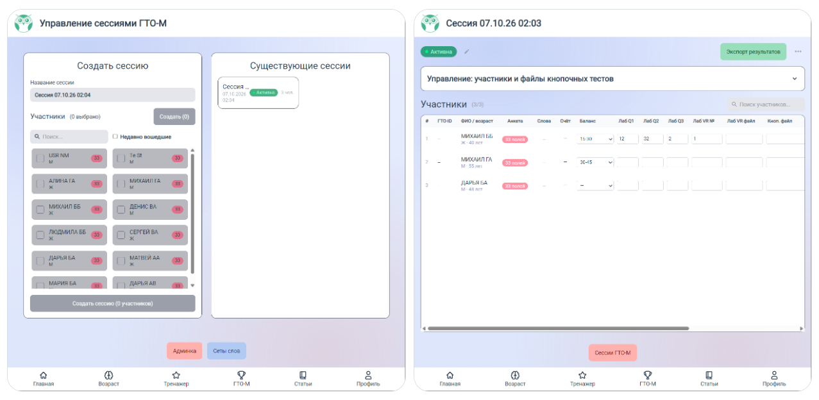Open the Баланс dropdown for ДАРЬЯ БА

[x=595, y=185]
